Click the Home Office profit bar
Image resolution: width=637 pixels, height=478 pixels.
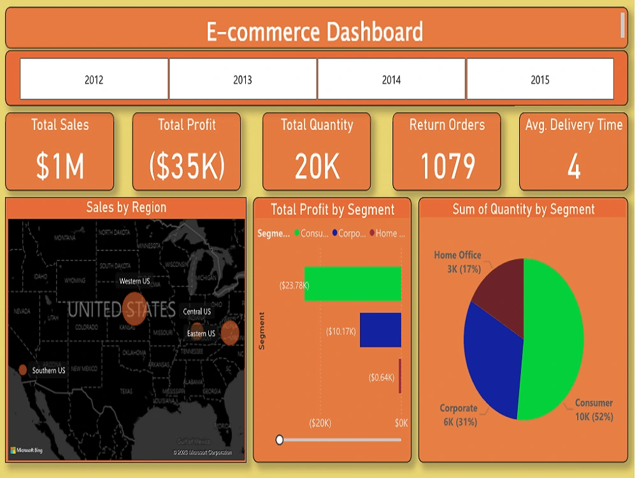click(399, 375)
